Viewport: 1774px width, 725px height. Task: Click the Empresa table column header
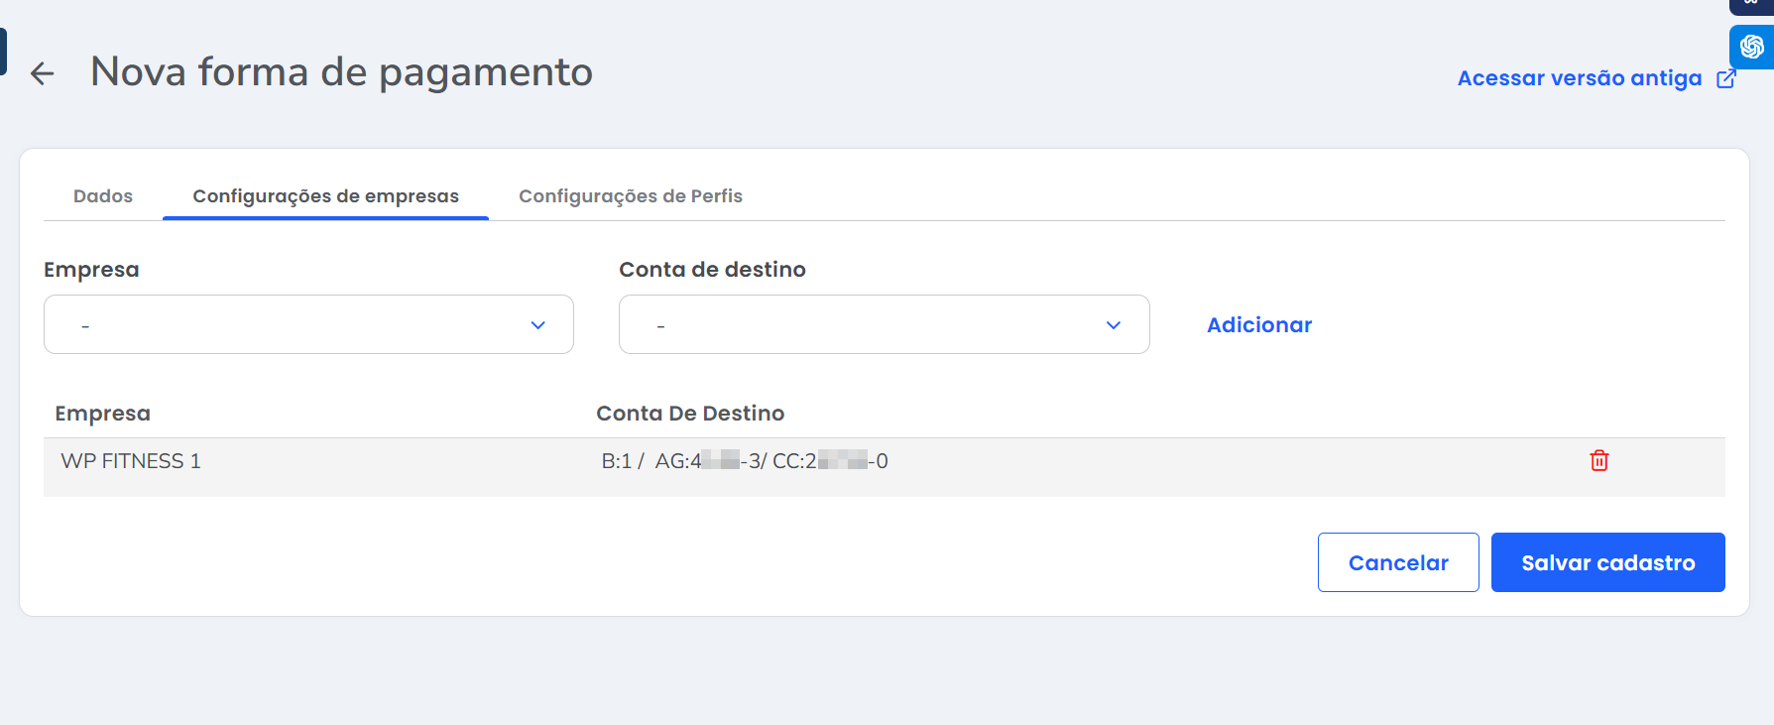click(x=102, y=414)
